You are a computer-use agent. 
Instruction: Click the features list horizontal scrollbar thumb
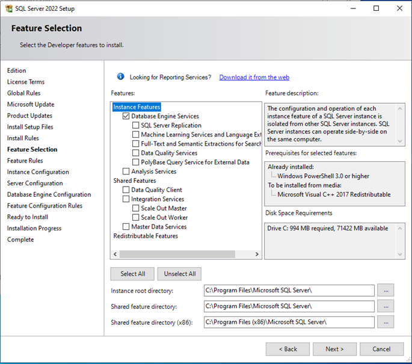pos(177,254)
